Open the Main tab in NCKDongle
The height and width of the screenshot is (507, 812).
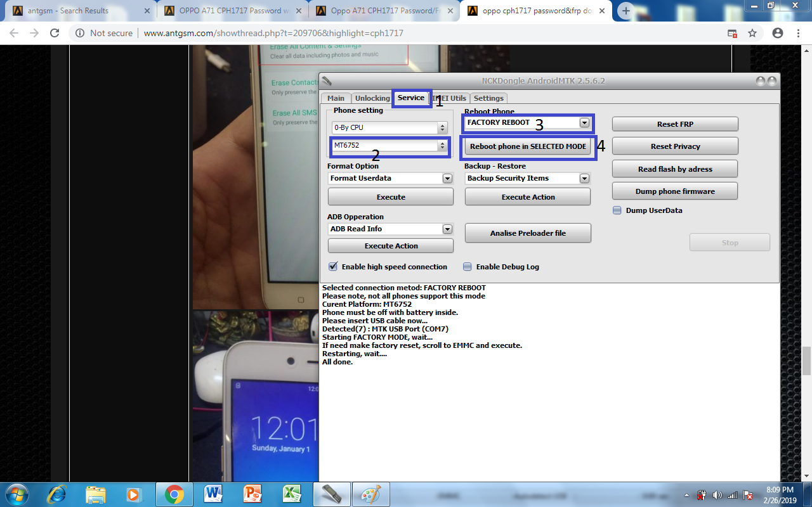(336, 98)
